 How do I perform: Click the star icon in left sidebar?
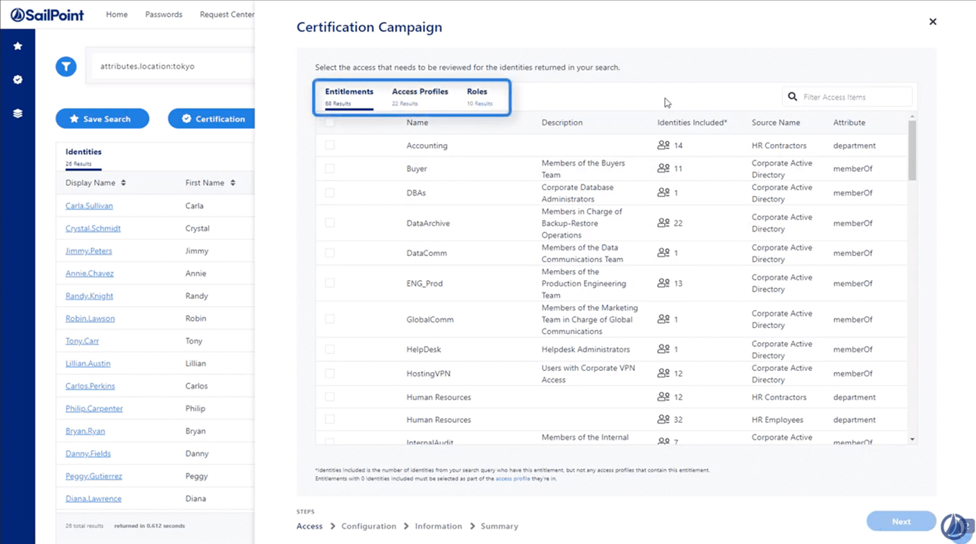18,46
